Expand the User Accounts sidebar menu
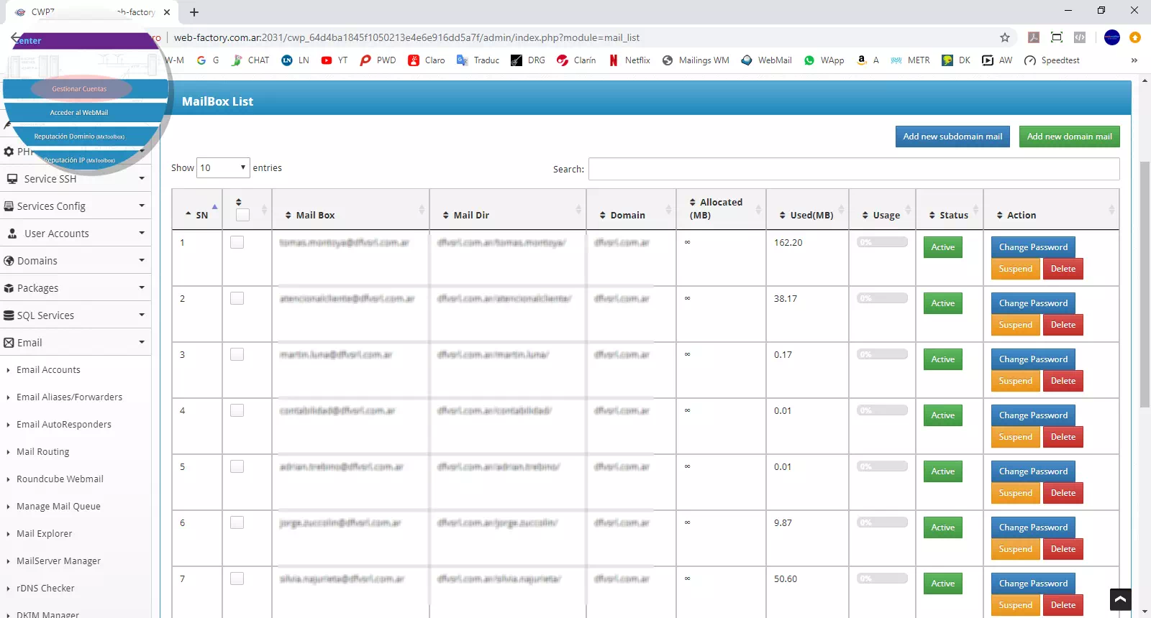This screenshot has width=1151, height=618. [x=75, y=234]
